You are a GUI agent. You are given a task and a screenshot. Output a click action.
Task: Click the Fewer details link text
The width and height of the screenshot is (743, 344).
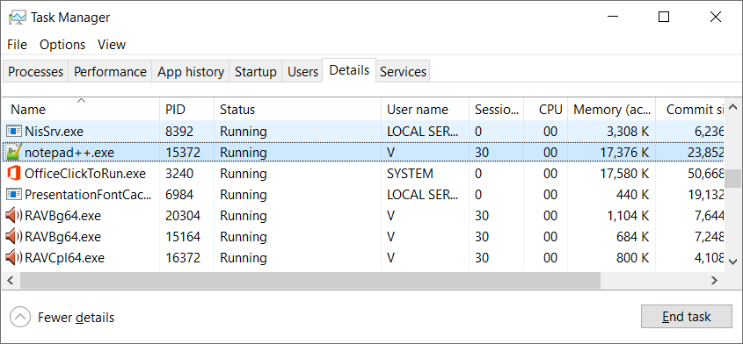76,317
